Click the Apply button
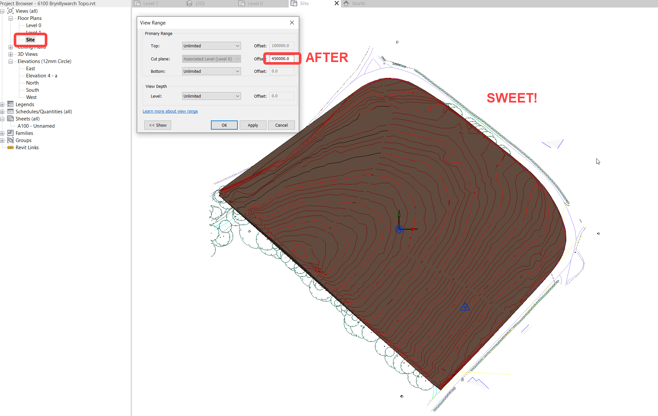Viewport: 658px width, 416px height. click(253, 125)
